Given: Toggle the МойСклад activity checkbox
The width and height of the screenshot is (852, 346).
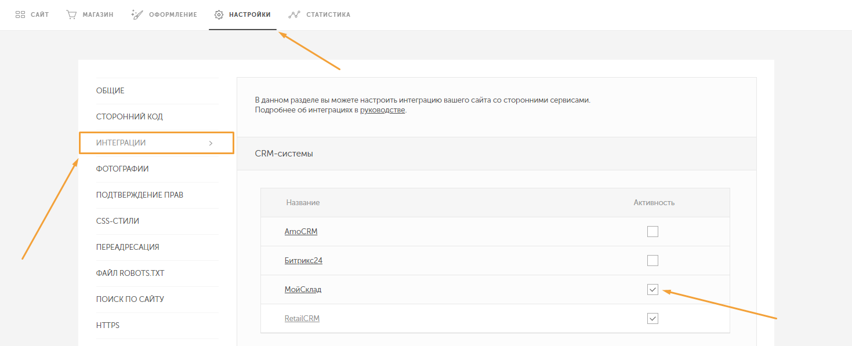Looking at the screenshot, I should tap(653, 290).
